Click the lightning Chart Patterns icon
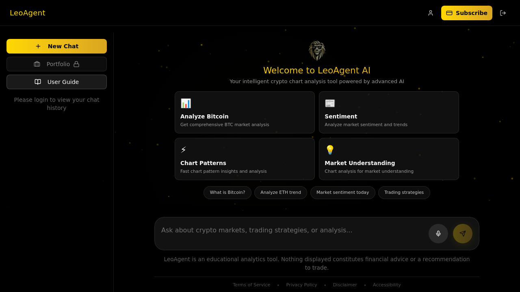The image size is (520, 292). point(183,149)
